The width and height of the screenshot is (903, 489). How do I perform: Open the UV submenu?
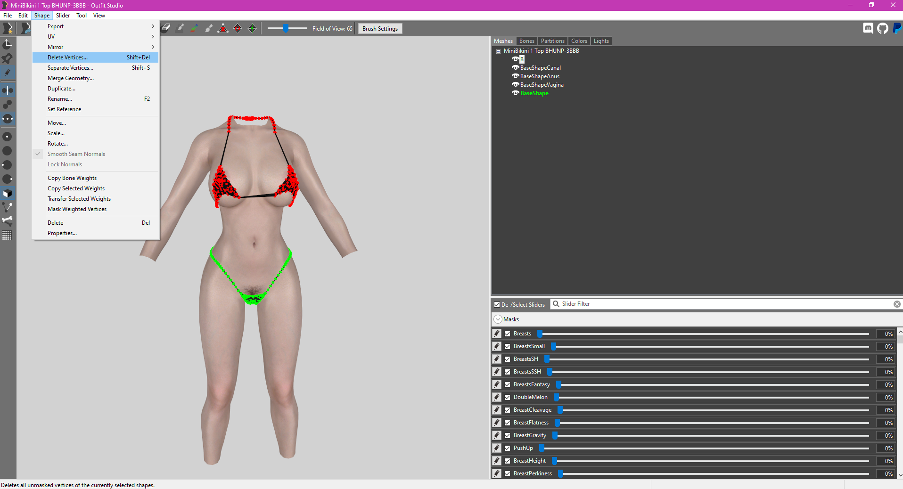(x=95, y=37)
